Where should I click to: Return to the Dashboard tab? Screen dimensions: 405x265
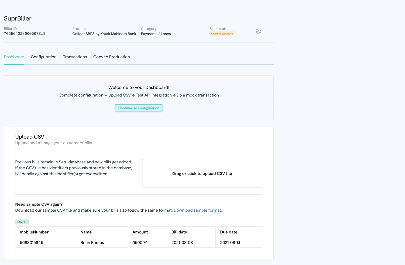14,57
